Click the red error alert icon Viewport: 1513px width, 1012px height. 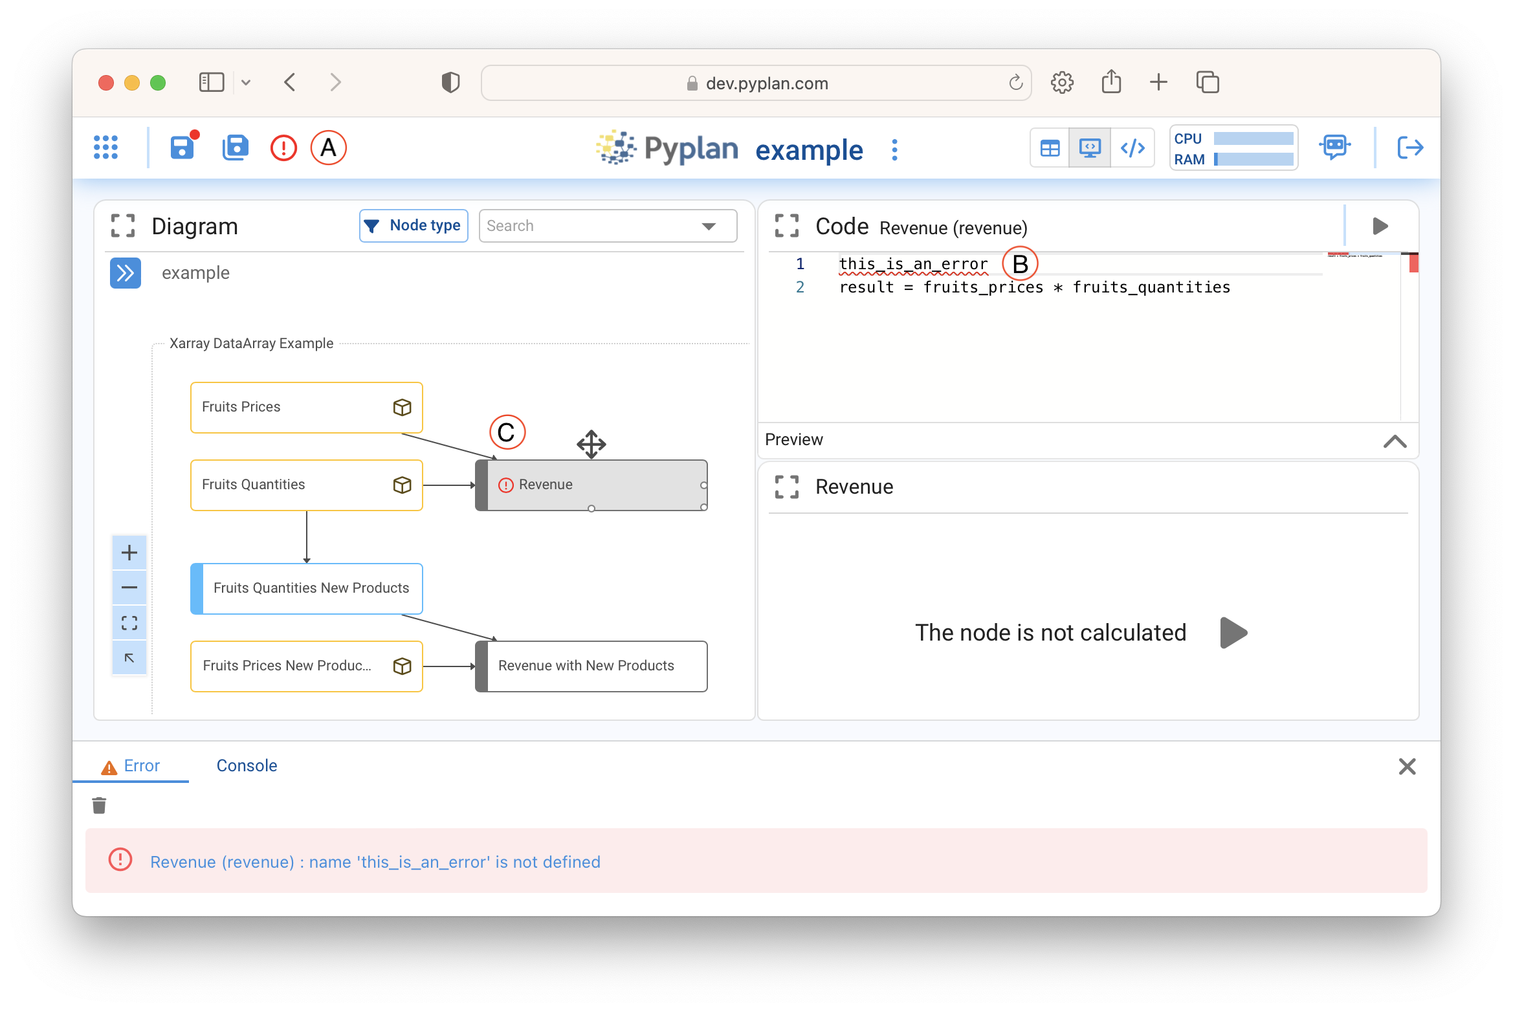coord(283,148)
